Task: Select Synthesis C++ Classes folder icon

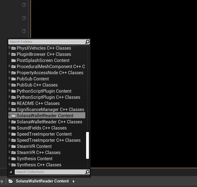Action: 13,165
